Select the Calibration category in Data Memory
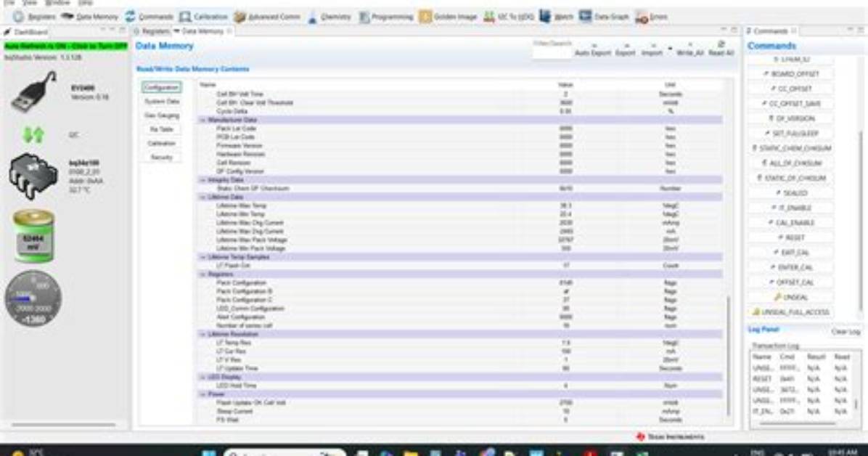The width and height of the screenshot is (868, 456). pyautogui.click(x=162, y=143)
